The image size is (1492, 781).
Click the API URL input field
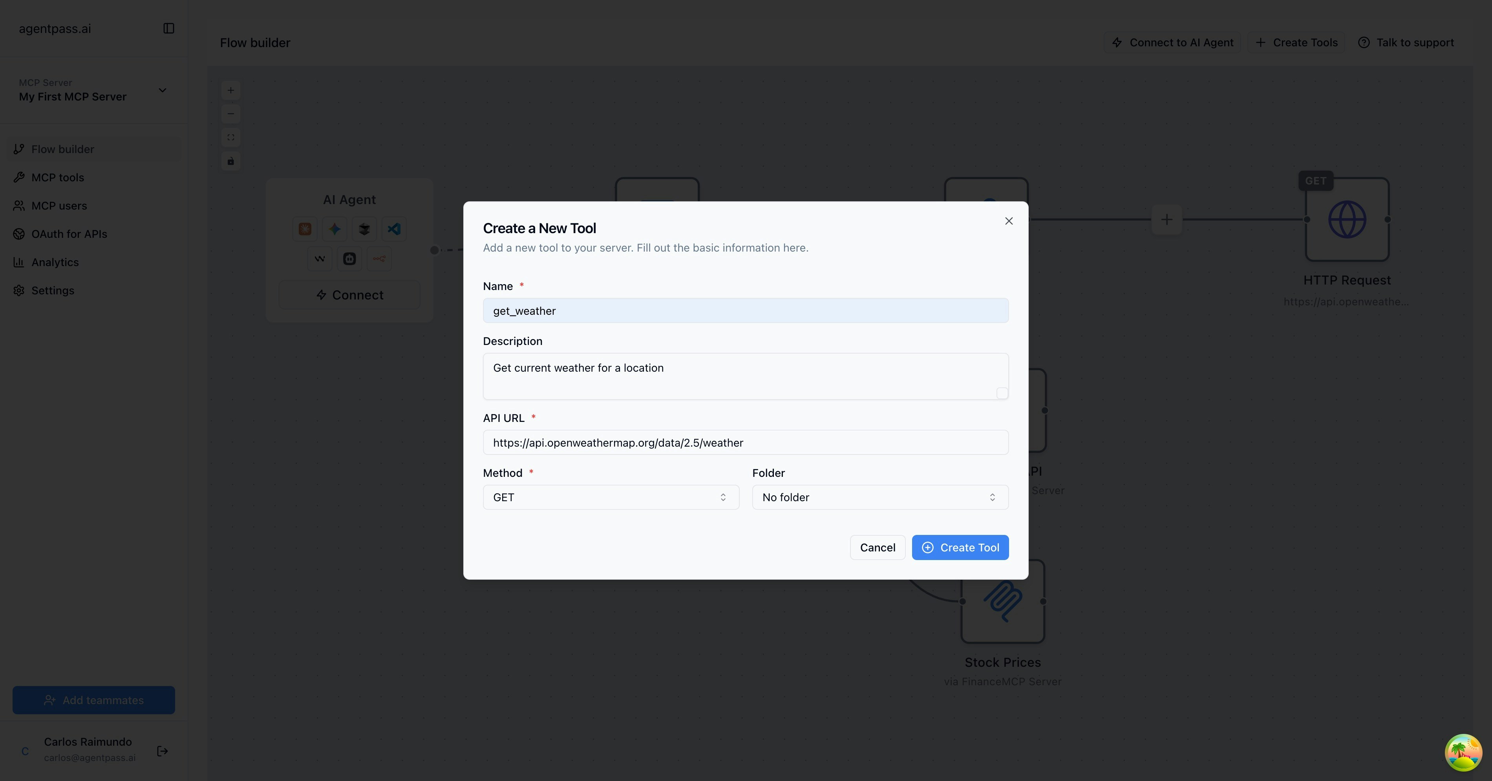pyautogui.click(x=746, y=443)
